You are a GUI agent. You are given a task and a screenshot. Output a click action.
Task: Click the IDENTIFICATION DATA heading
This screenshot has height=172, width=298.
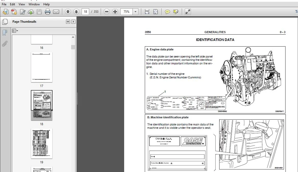(215, 40)
